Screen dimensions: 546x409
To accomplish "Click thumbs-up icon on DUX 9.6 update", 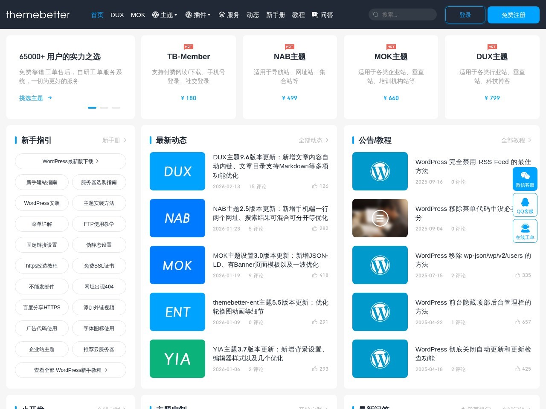I will pos(315,186).
